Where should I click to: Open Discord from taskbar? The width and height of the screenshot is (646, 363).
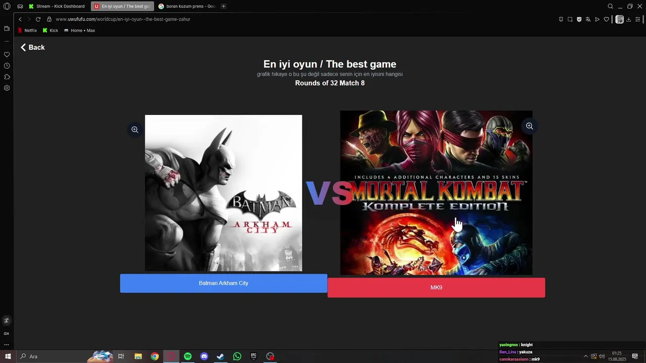point(204,356)
